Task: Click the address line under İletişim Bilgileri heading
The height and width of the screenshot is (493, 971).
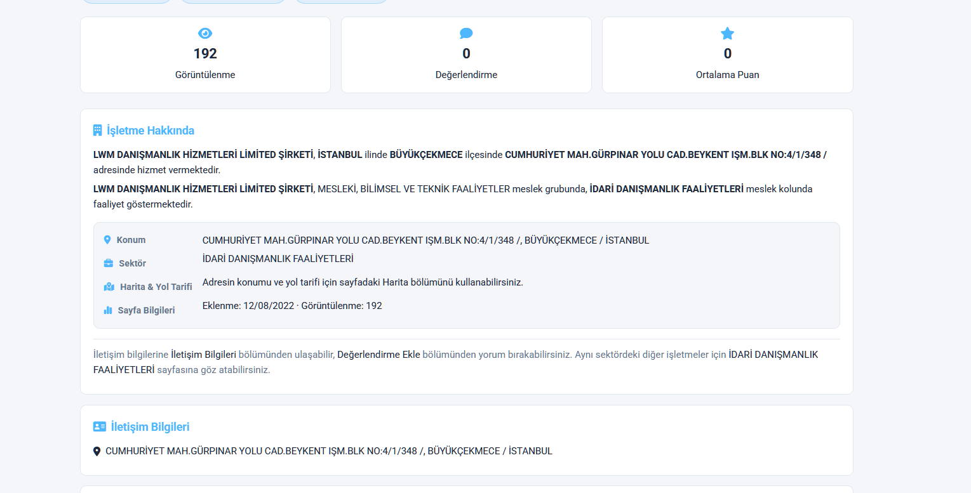Action: coord(329,451)
